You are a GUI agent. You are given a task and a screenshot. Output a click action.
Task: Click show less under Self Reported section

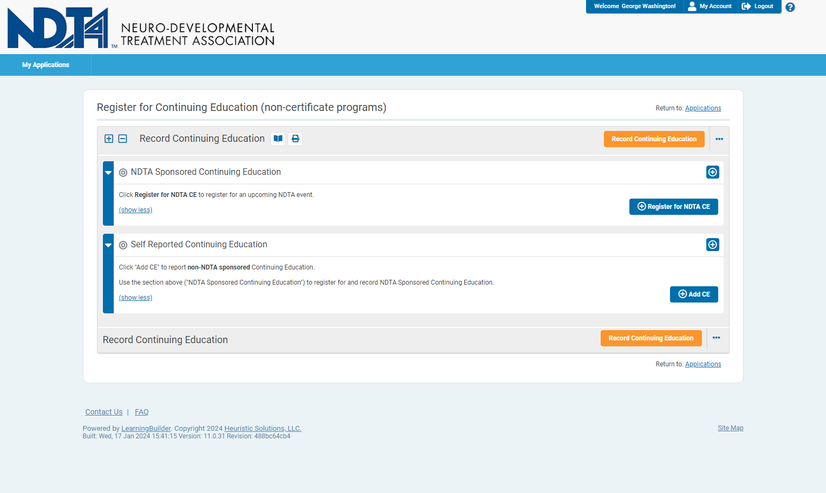click(x=135, y=298)
